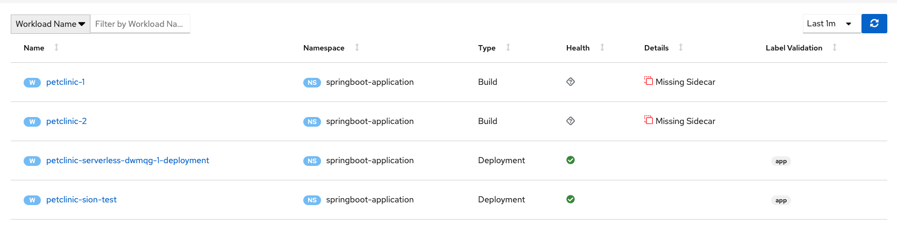
Task: Click the Name column header
Action: coord(34,48)
